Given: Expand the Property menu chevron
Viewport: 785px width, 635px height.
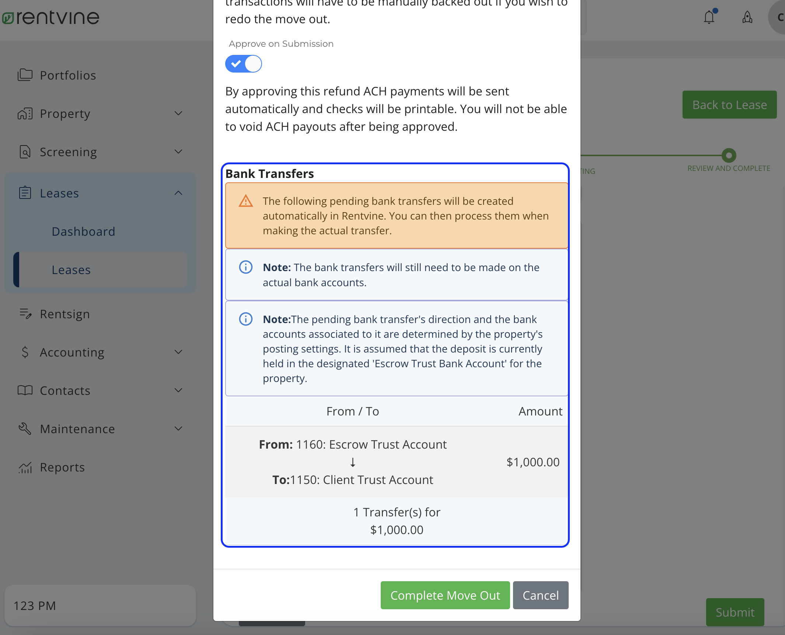Looking at the screenshot, I should [x=178, y=113].
